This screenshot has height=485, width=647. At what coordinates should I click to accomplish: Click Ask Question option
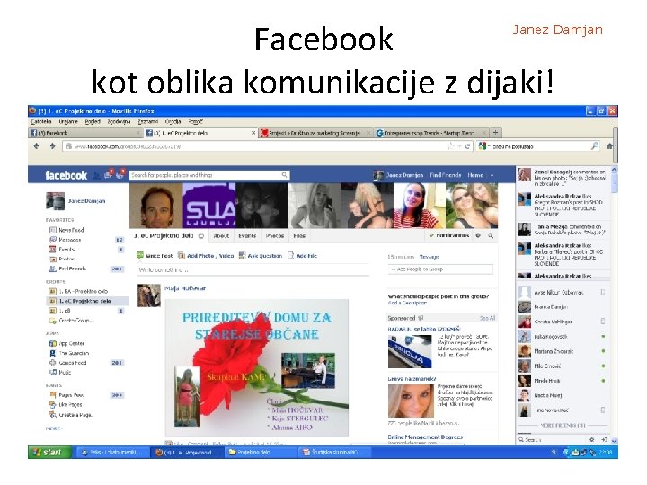click(x=261, y=256)
